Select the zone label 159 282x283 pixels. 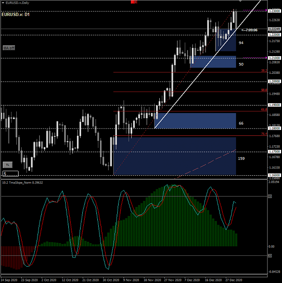coord(241,158)
